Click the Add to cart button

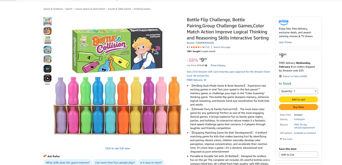click(298, 99)
